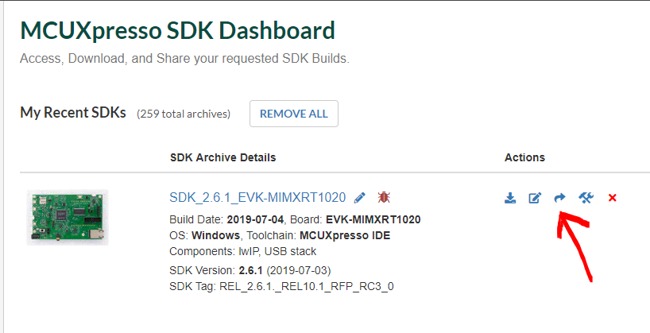
Task: Click the red bug icon beside SDK name
Action: [x=384, y=197]
